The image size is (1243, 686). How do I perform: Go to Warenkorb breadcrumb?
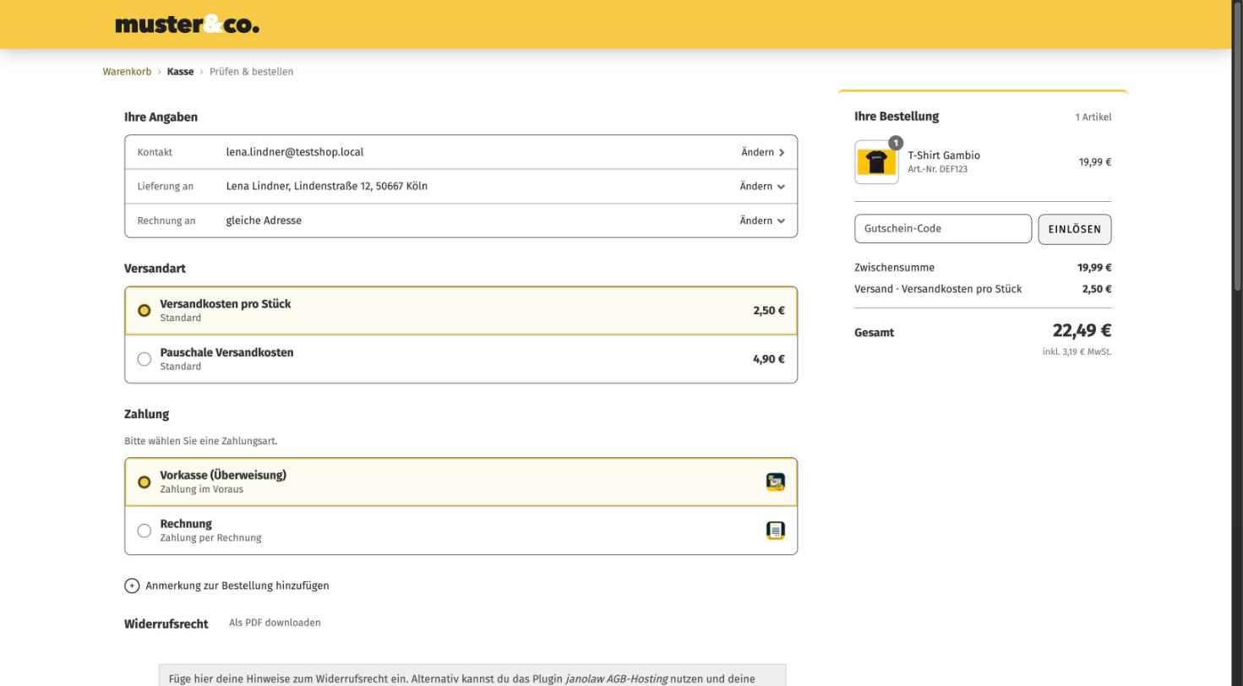click(x=127, y=72)
